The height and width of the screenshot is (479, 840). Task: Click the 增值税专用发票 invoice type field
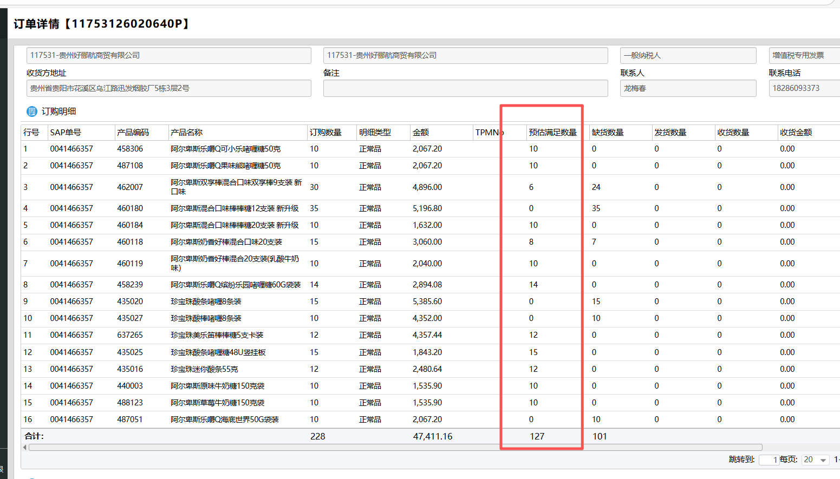pos(804,55)
